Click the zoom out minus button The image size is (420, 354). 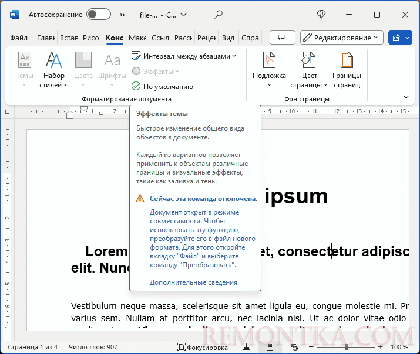[311, 347]
